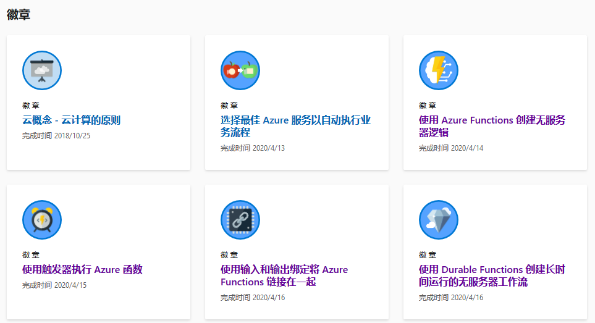The width and height of the screenshot is (595, 323).
Task: Click the brain with lightning bolt badge icon
Action: click(439, 70)
